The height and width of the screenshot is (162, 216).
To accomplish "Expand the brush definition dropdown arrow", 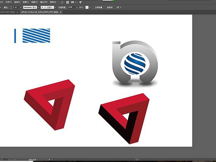I will [x=56, y=7].
